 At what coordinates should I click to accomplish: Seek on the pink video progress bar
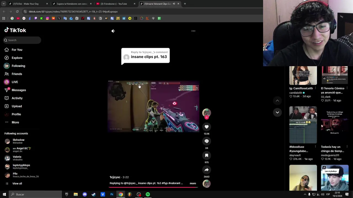(x=153, y=187)
